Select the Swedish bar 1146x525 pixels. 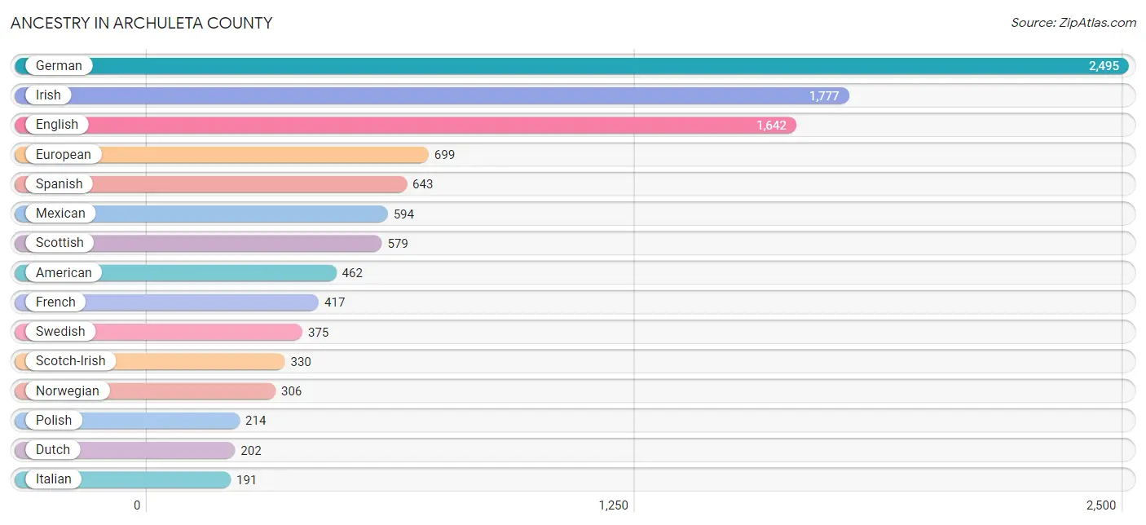tap(159, 332)
